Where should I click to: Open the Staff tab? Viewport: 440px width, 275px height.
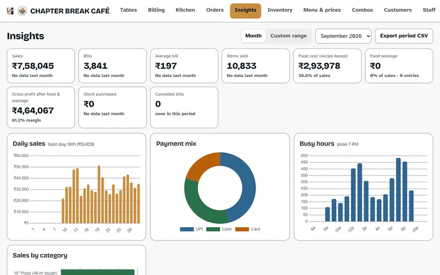tap(429, 10)
